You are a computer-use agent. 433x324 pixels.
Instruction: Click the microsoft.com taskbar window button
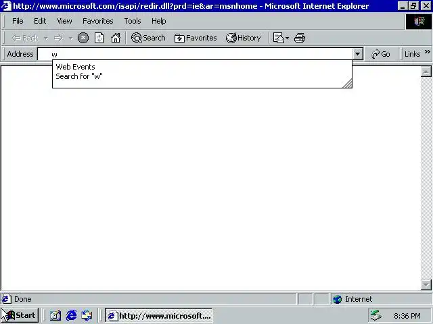[159, 315]
